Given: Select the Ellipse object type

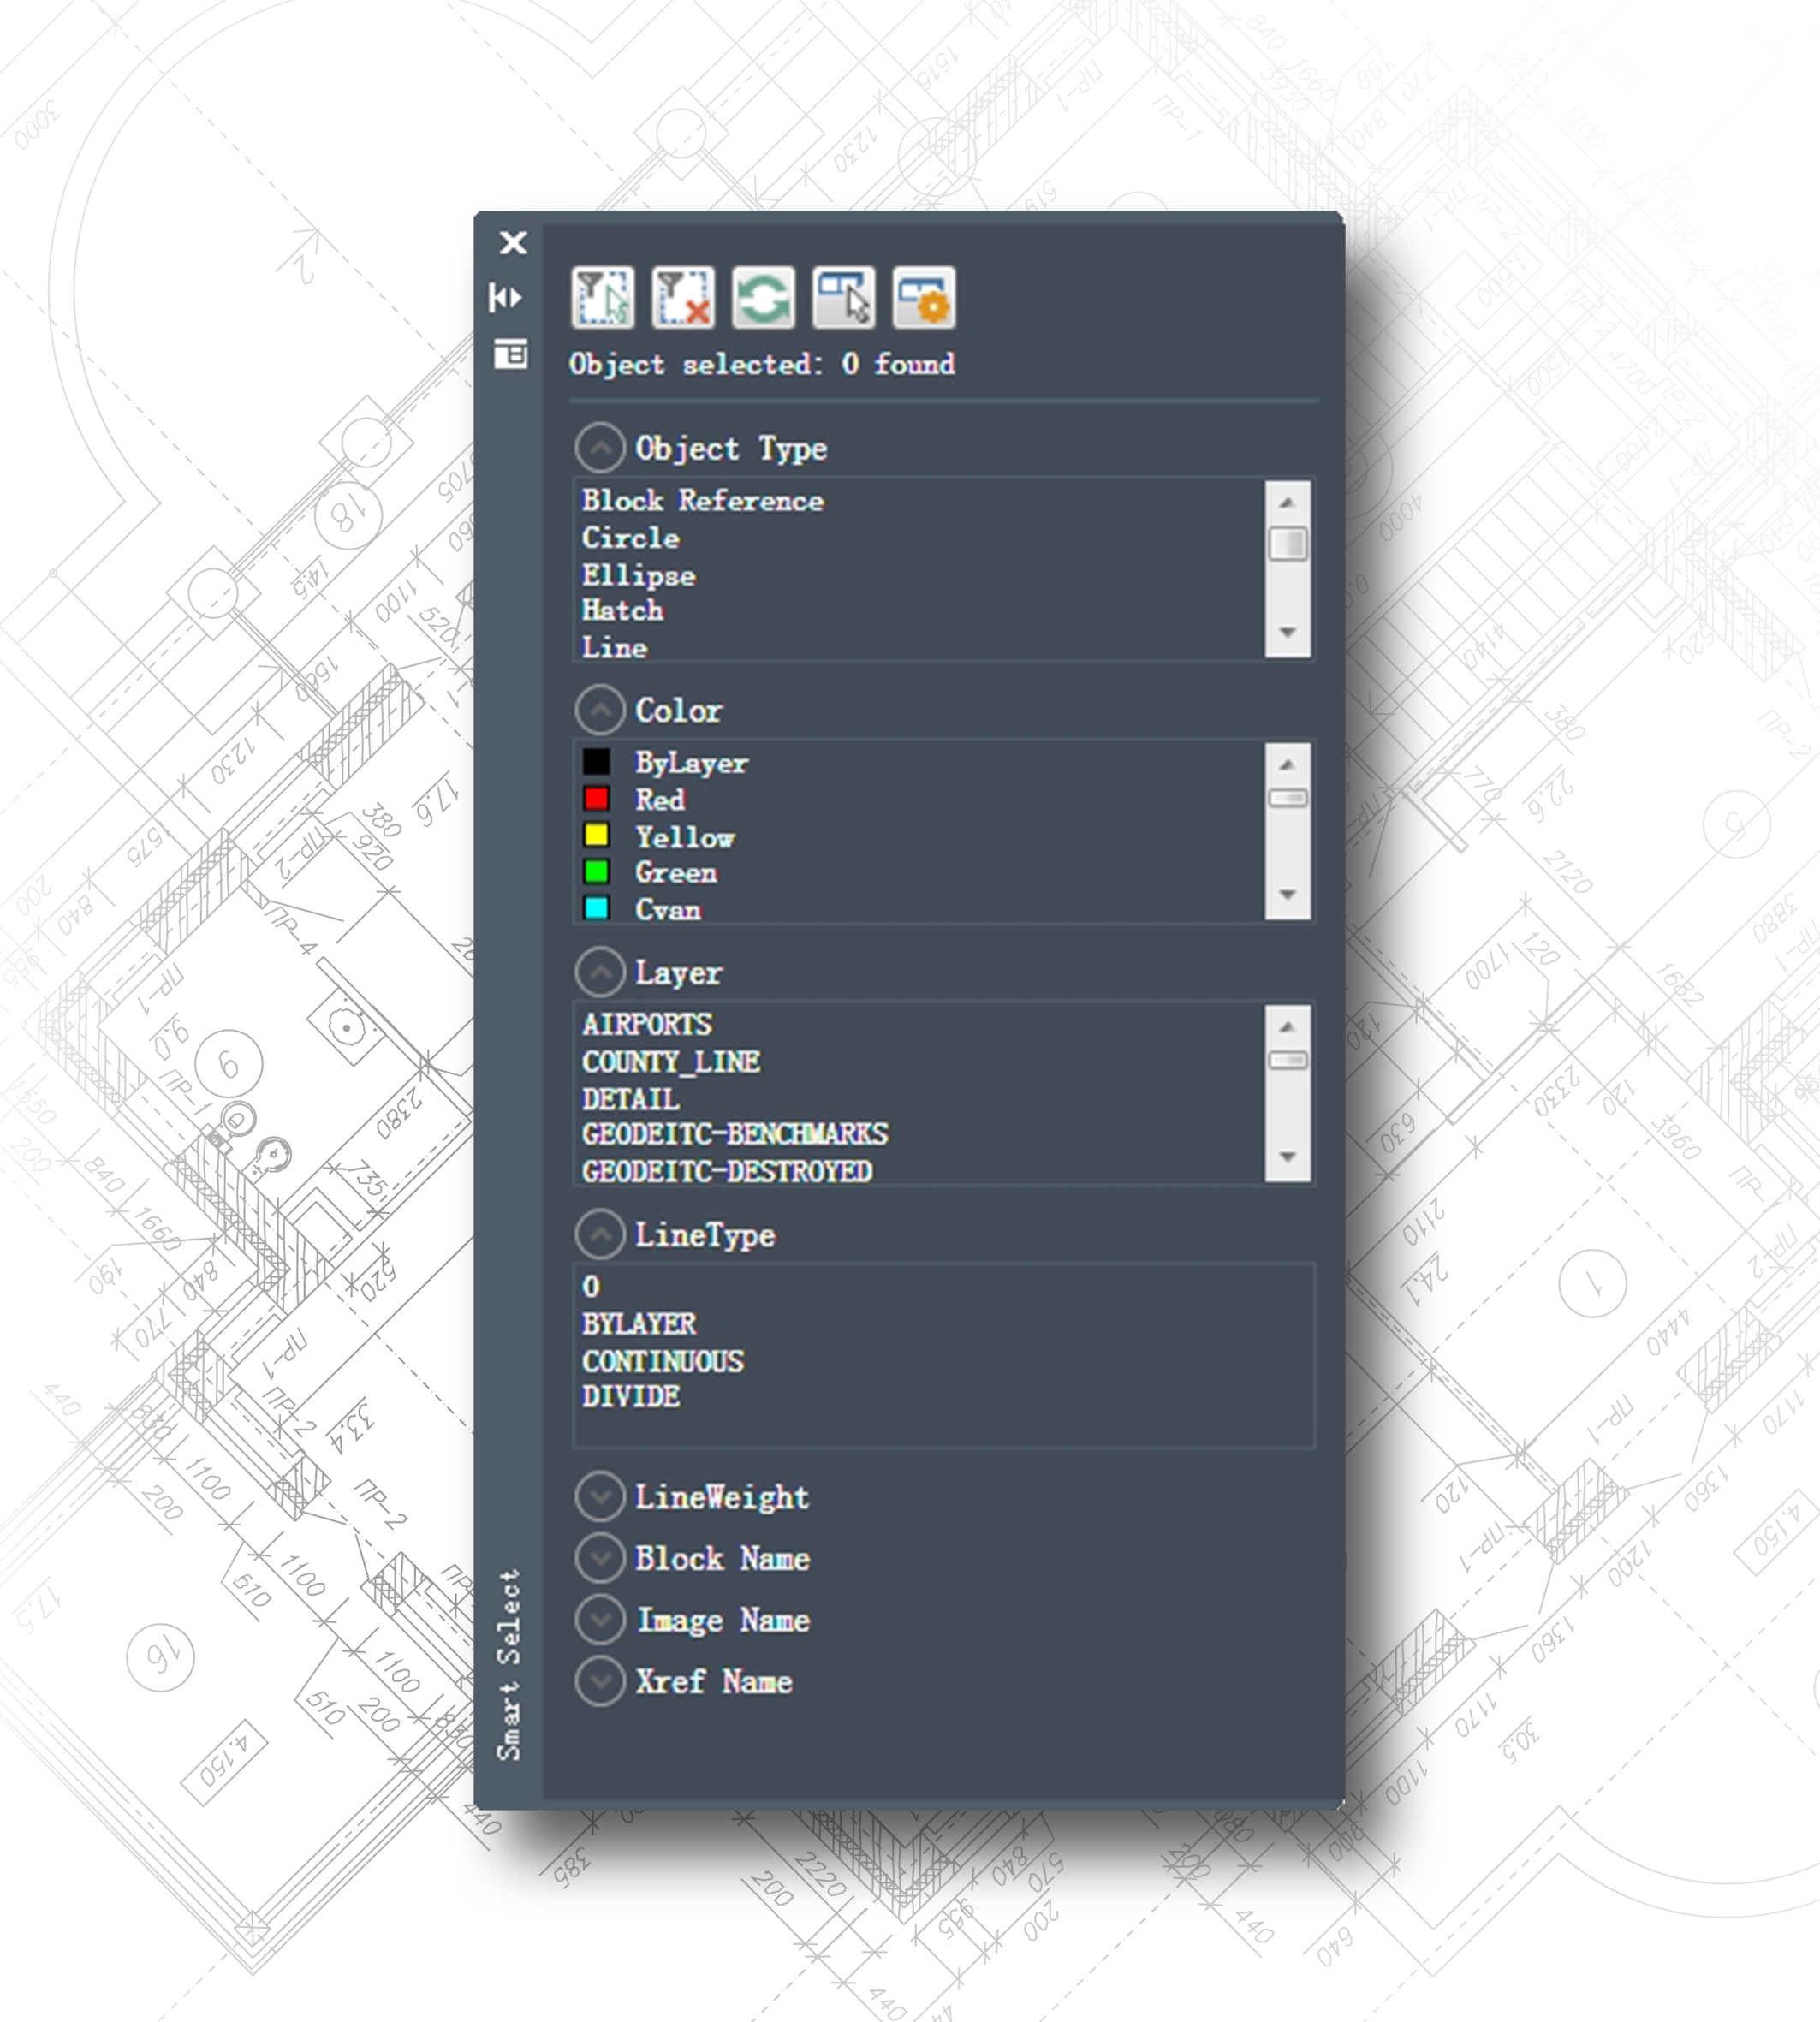Looking at the screenshot, I should tap(638, 575).
